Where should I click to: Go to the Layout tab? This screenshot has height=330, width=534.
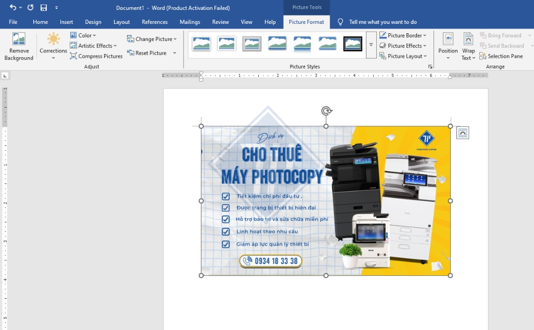(x=122, y=22)
